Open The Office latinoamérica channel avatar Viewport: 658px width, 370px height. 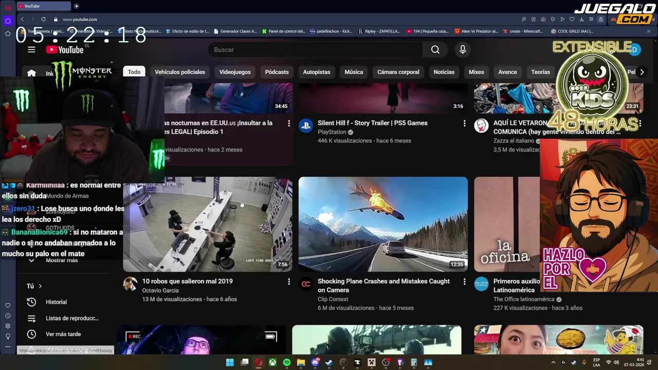(481, 284)
